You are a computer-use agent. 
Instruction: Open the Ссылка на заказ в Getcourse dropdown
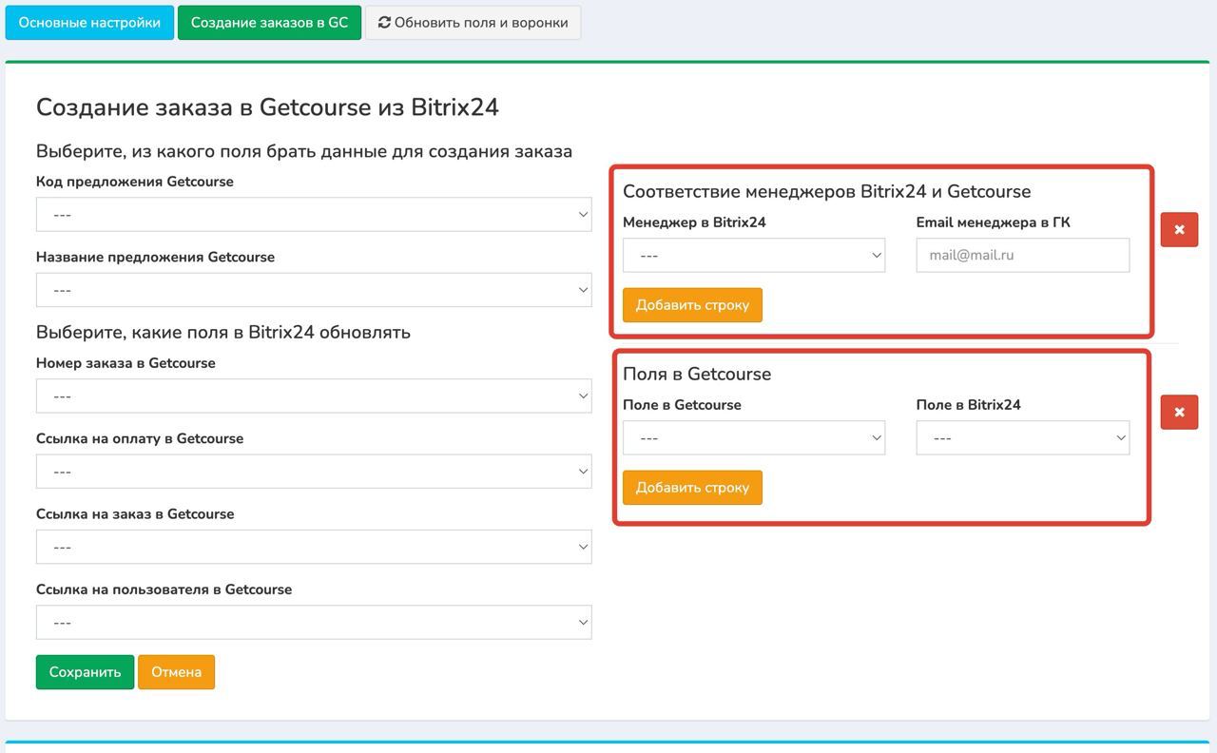coord(314,548)
